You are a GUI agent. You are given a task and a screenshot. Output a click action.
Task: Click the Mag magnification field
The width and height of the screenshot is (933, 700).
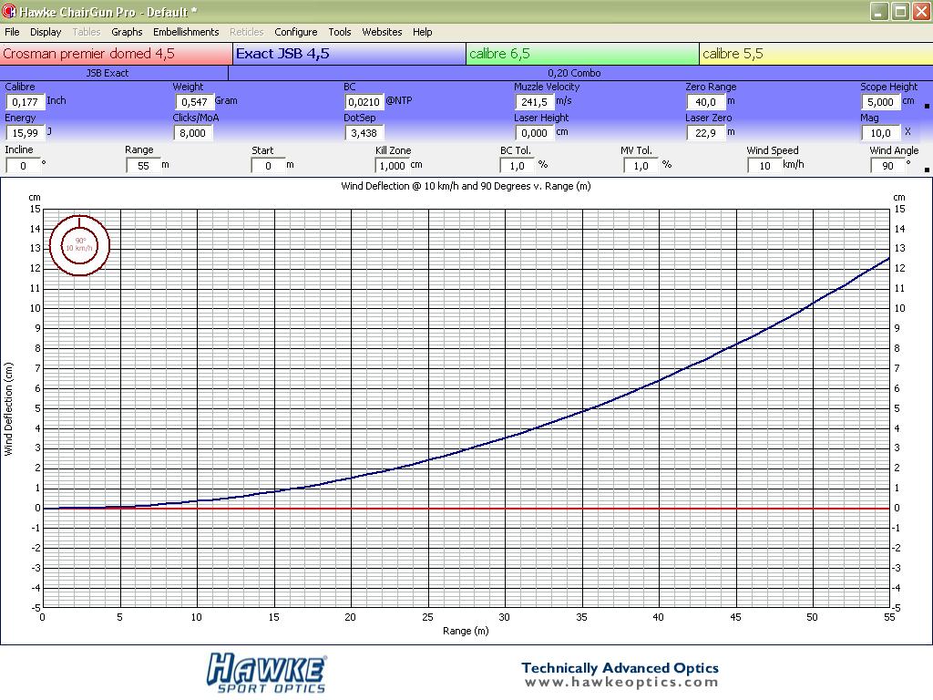[880, 133]
